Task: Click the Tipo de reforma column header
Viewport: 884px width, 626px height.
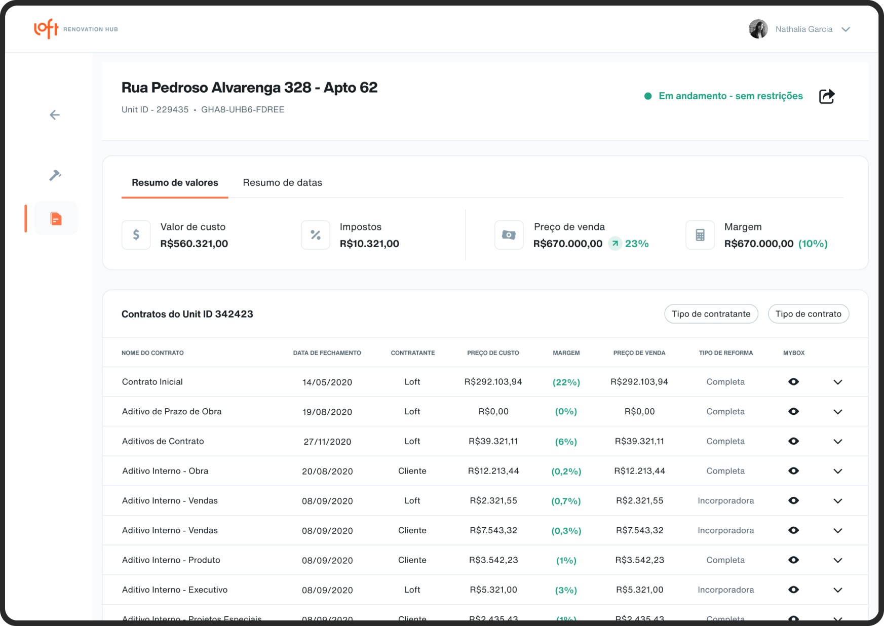Action: click(725, 353)
